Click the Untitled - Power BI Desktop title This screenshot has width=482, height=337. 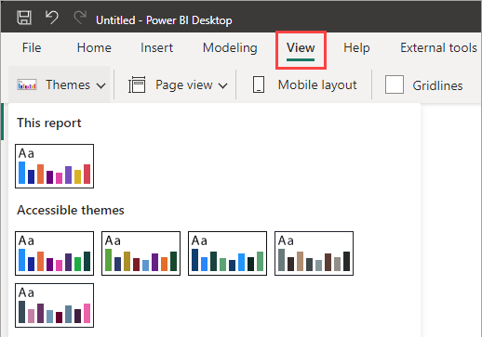(164, 20)
